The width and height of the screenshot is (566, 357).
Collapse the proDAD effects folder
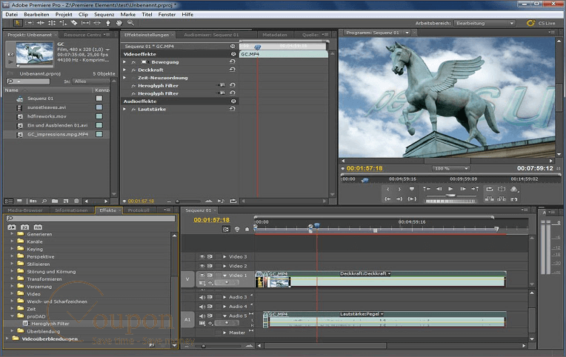pos(12,316)
